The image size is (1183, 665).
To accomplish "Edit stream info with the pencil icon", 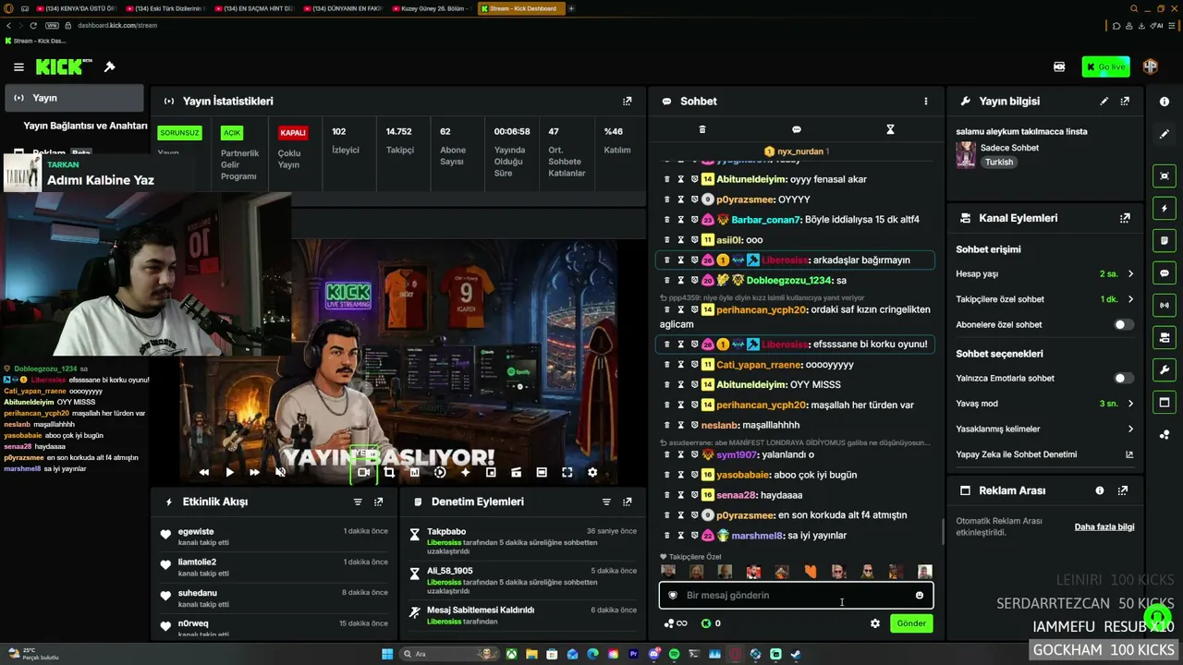I will pyautogui.click(x=1104, y=101).
